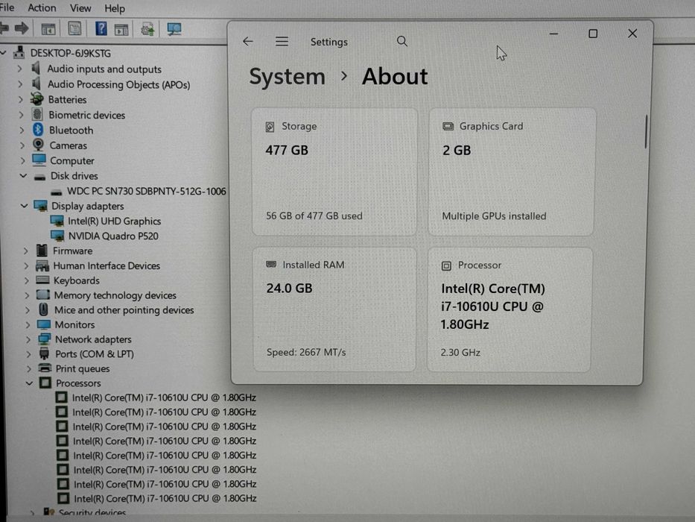The image size is (695, 522).
Task: Open the File menu in Device Manager
Action: pos(7,7)
